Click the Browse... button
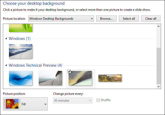 (x=106, y=19)
